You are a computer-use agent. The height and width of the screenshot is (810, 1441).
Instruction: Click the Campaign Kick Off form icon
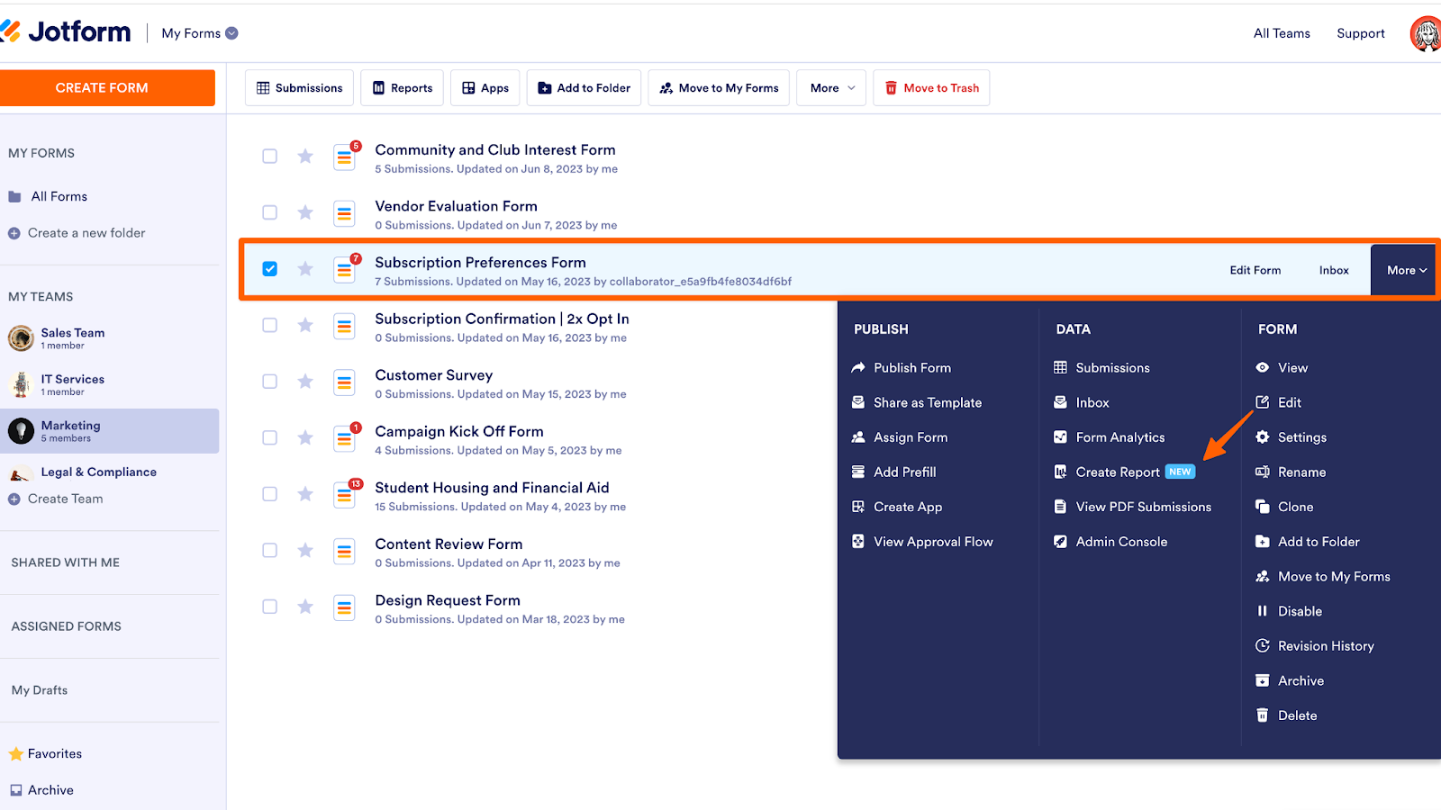click(x=345, y=437)
